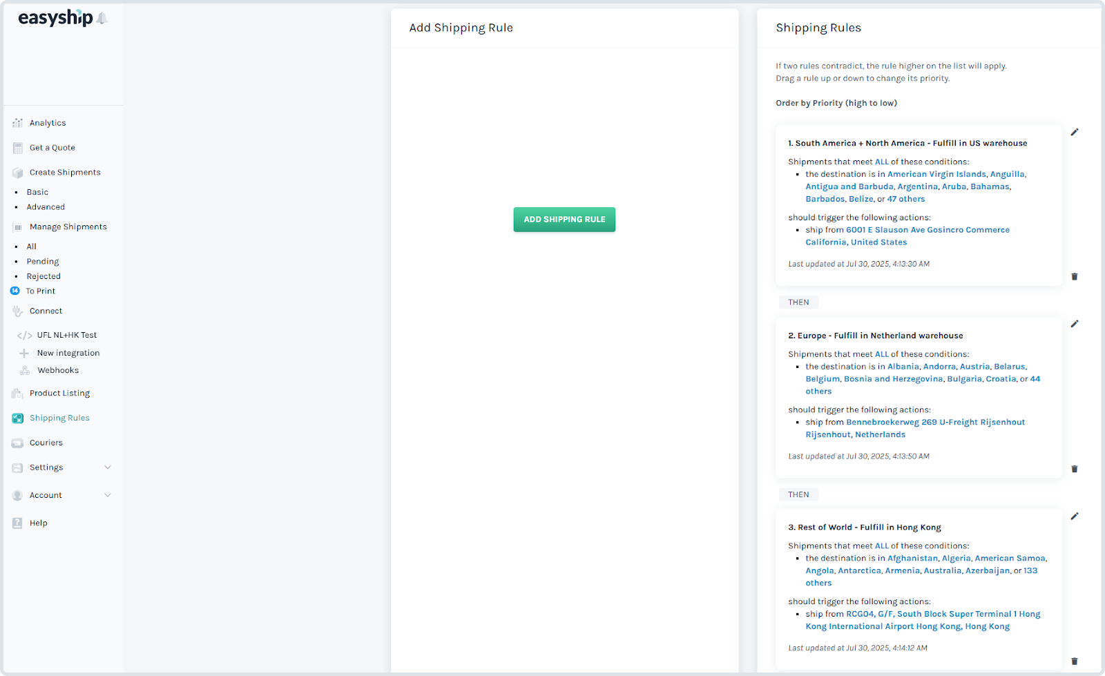
Task: Select the Get a Quote calculator icon
Action: (17, 147)
